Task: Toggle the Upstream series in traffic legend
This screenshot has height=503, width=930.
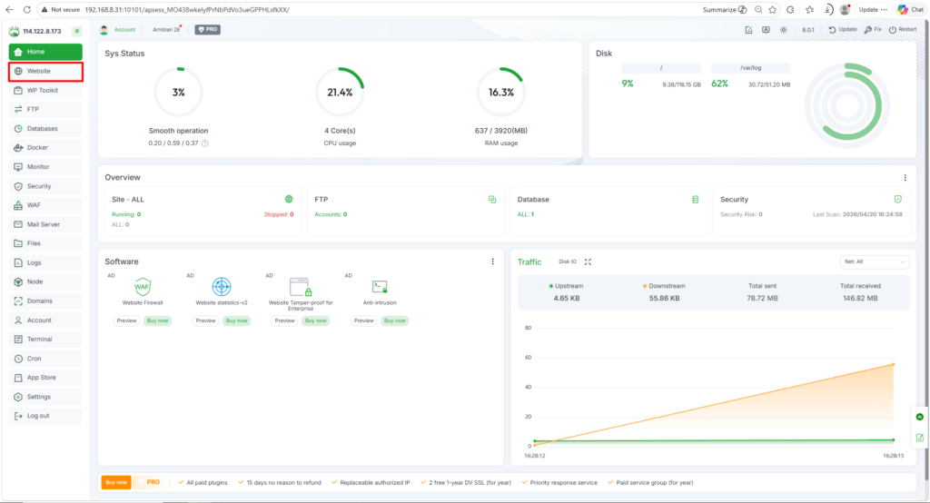Action: point(567,286)
